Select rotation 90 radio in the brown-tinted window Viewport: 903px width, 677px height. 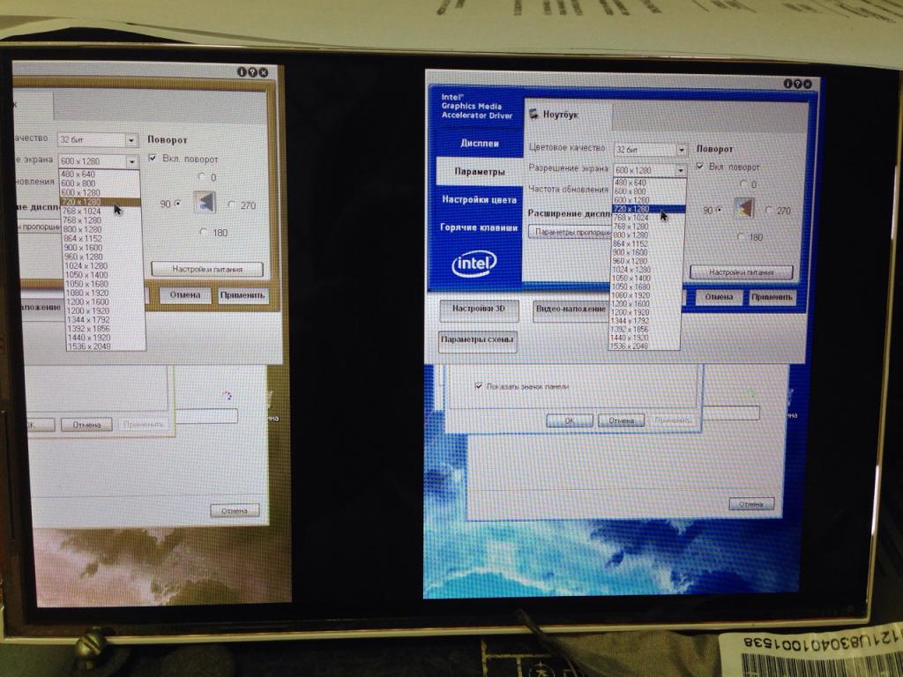(x=177, y=204)
